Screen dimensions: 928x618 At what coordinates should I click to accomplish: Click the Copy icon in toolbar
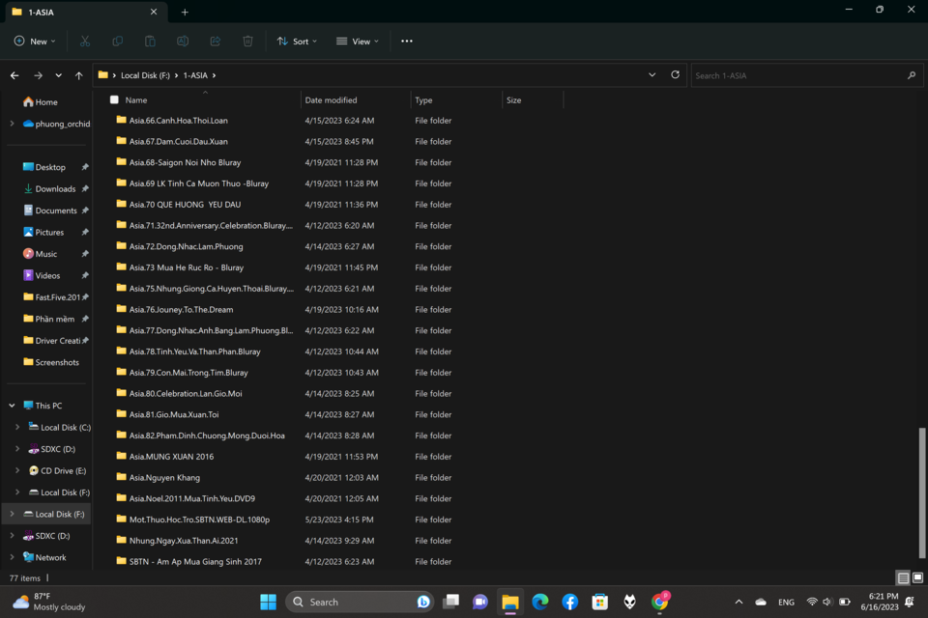coord(117,41)
